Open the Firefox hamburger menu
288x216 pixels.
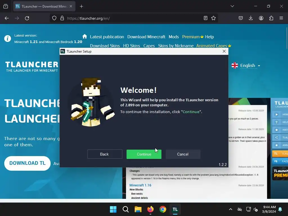pyautogui.click(x=281, y=18)
